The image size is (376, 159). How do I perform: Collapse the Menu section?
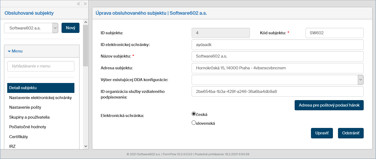(15, 51)
